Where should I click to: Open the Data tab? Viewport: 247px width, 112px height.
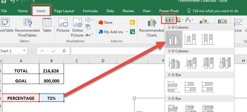click(110, 11)
